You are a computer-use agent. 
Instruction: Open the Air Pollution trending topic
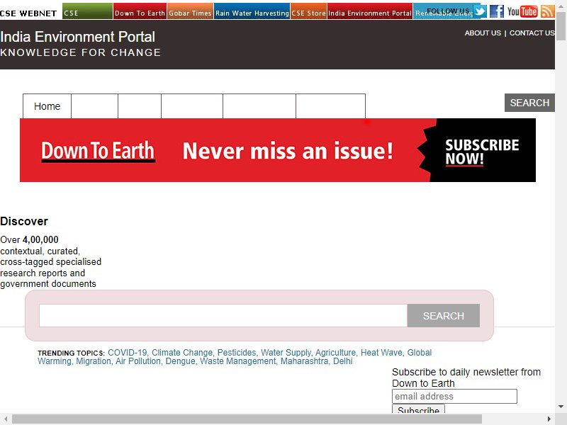(x=138, y=361)
